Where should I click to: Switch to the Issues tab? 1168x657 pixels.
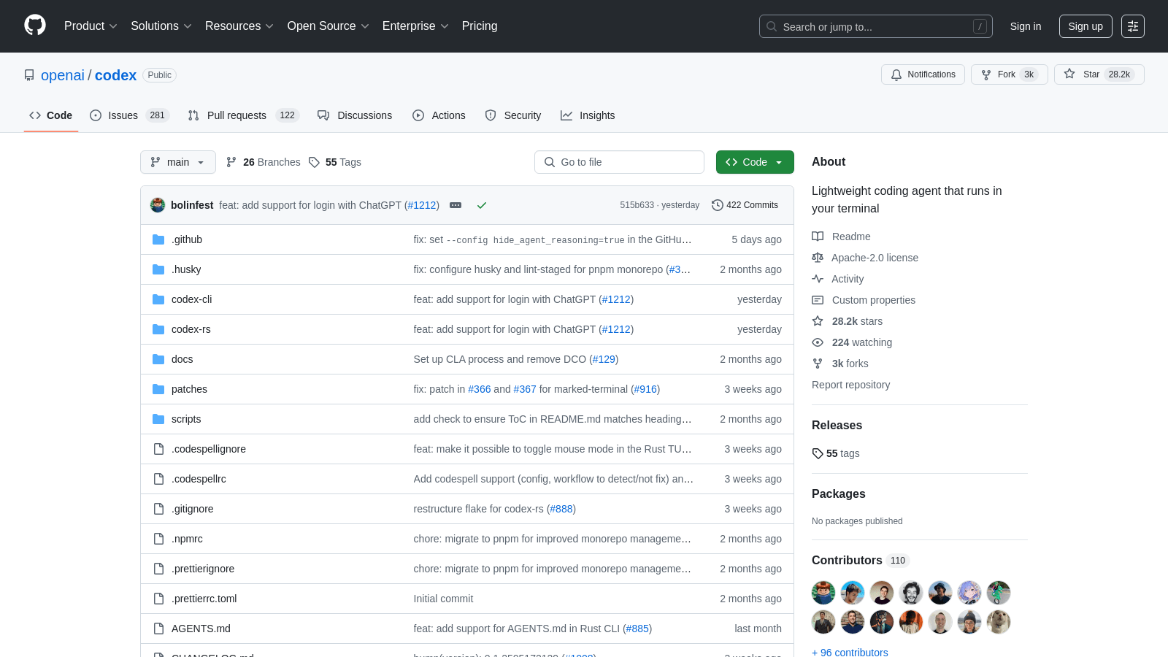click(x=123, y=115)
